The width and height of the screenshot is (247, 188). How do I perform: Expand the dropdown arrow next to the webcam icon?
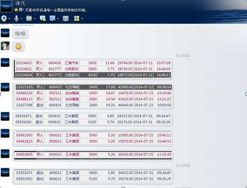click(x=9, y=18)
